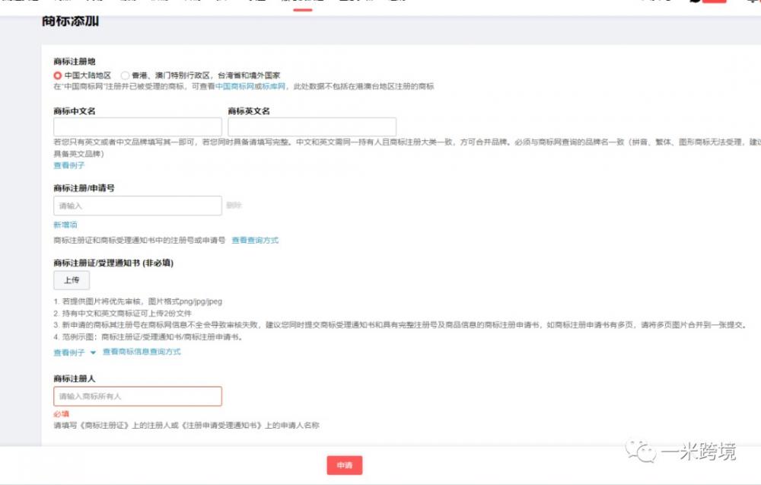Click 删除 next to the registration number field
This screenshot has height=485, width=761.
pos(234,206)
